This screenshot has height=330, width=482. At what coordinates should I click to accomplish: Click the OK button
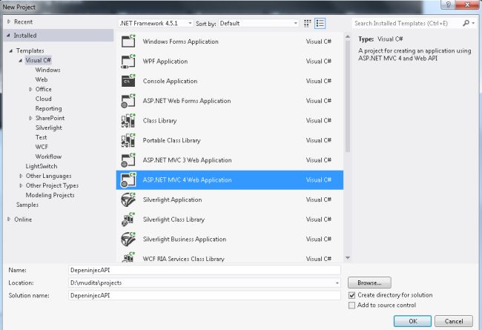412,321
